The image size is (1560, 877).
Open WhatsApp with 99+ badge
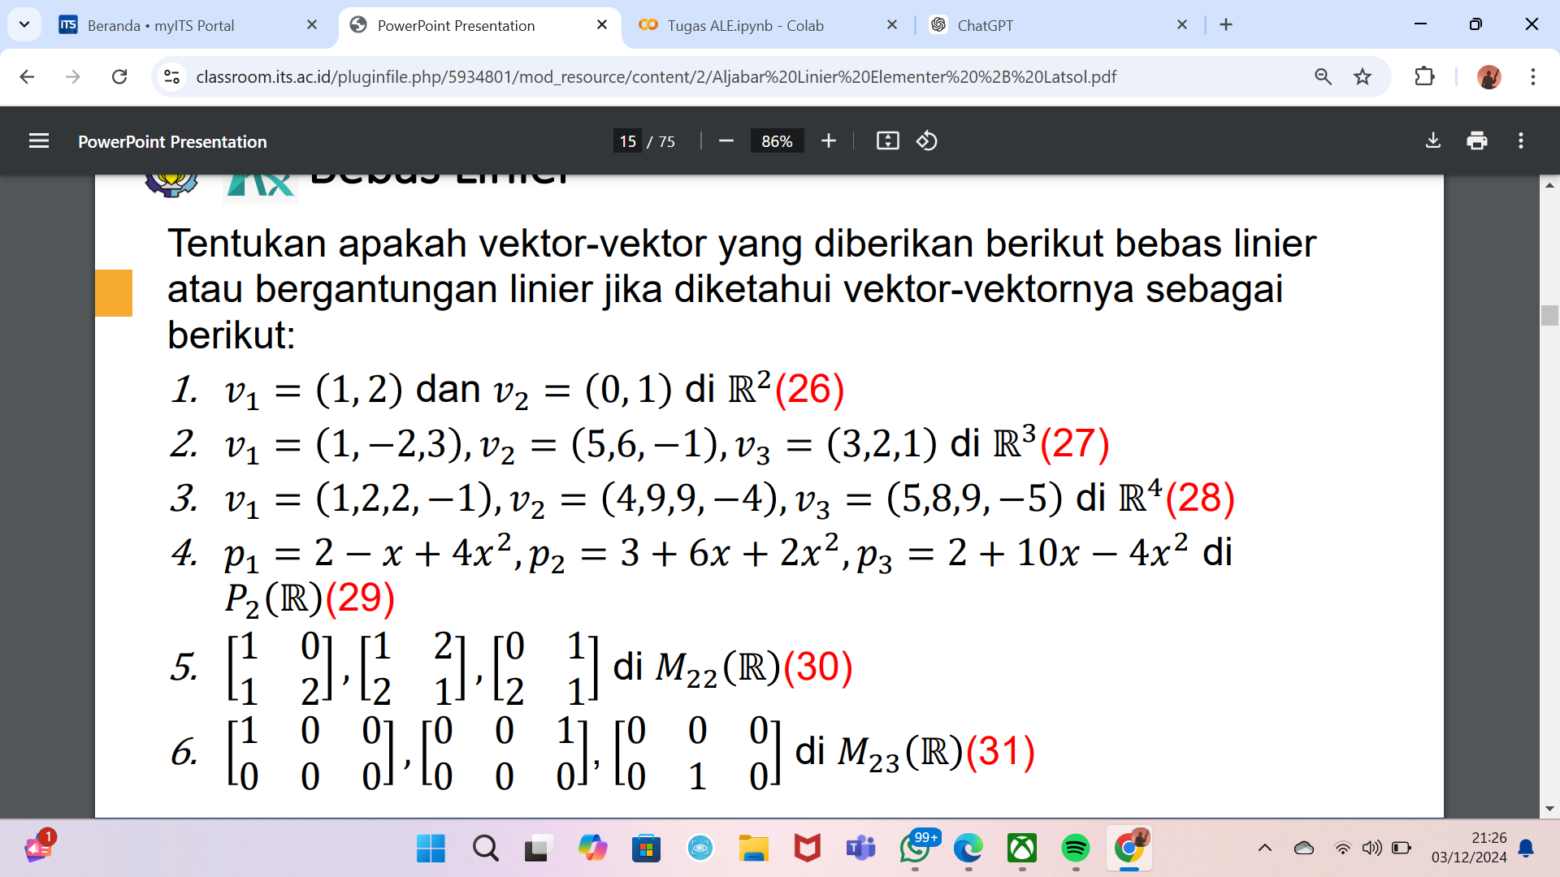click(x=916, y=849)
